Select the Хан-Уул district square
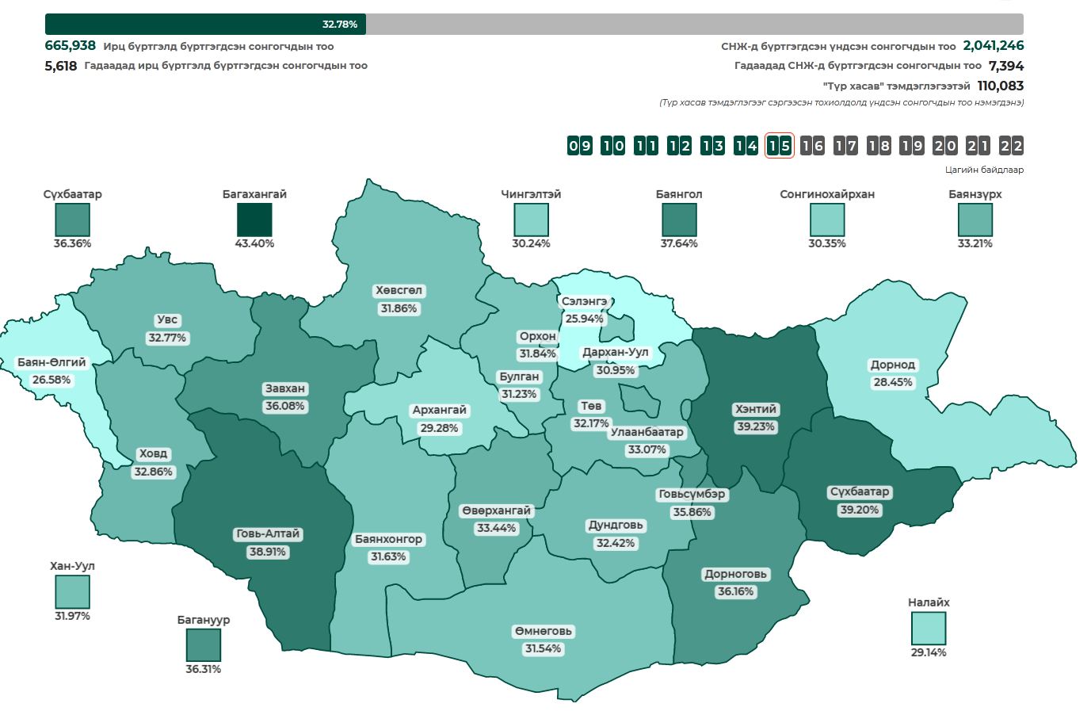Screen dimensions: 1091x715 click(72, 592)
